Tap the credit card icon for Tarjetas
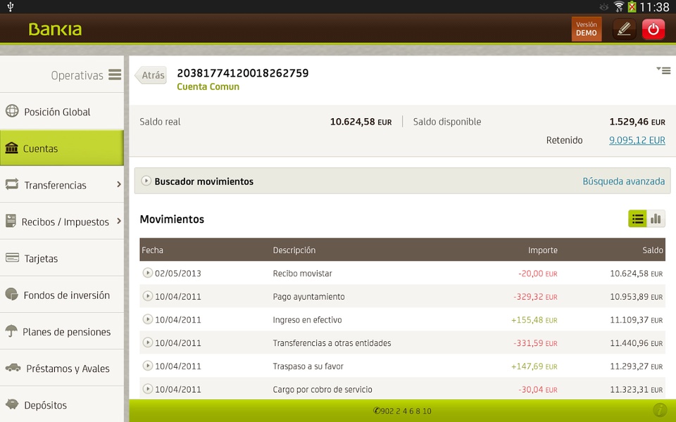 (12, 257)
